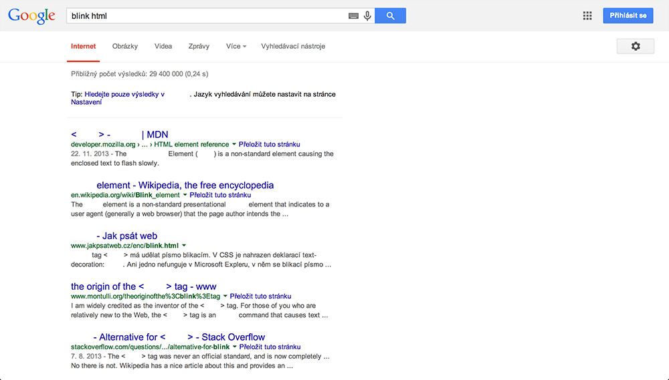The image size is (669, 380).
Task: Expand the arrow beside Wikipedia result URL
Action: point(185,195)
